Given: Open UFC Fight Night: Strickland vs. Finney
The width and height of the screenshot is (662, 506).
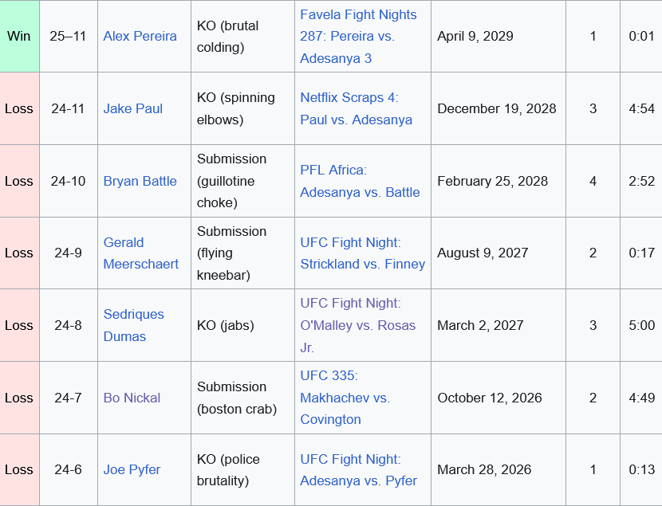Looking at the screenshot, I should point(362,253).
